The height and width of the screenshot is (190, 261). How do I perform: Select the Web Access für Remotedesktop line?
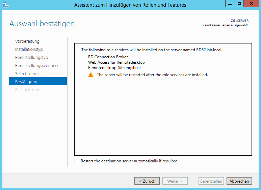click(x=116, y=62)
